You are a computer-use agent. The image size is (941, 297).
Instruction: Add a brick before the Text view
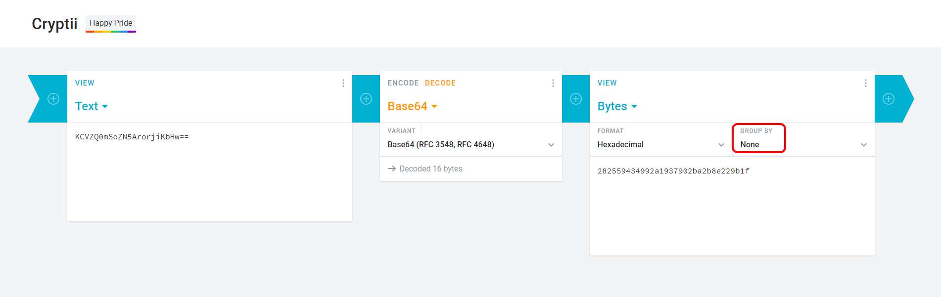[53, 99]
